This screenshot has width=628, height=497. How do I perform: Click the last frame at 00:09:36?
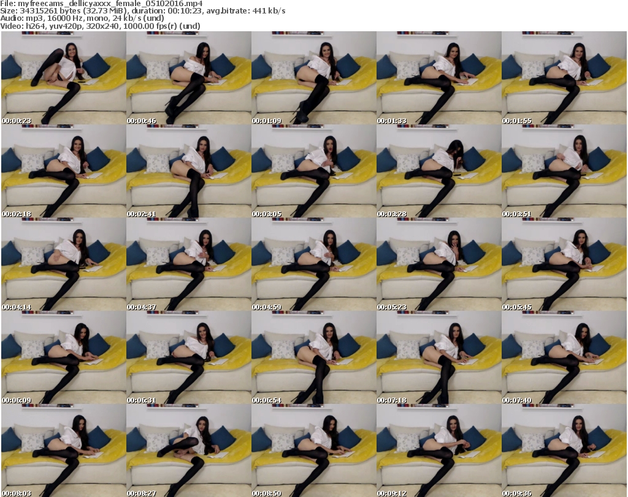point(564,450)
